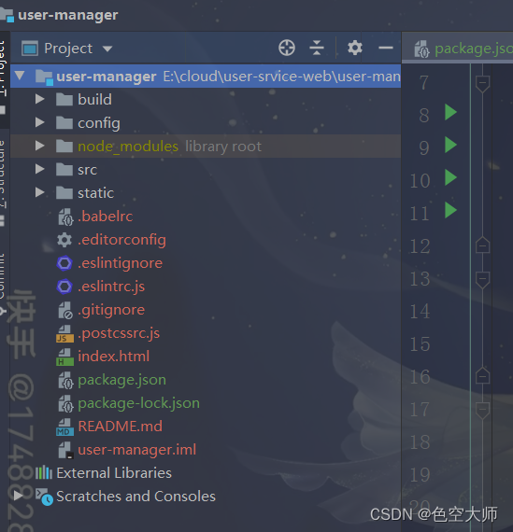The image size is (513, 532).
Task: Toggle the fold marker on line 12
Action: pos(482,245)
